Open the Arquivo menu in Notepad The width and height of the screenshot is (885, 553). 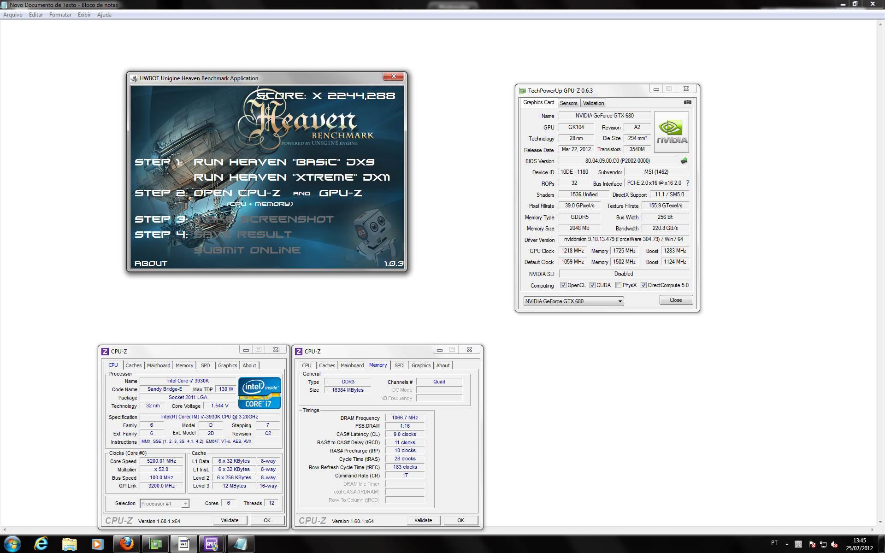pyautogui.click(x=13, y=15)
